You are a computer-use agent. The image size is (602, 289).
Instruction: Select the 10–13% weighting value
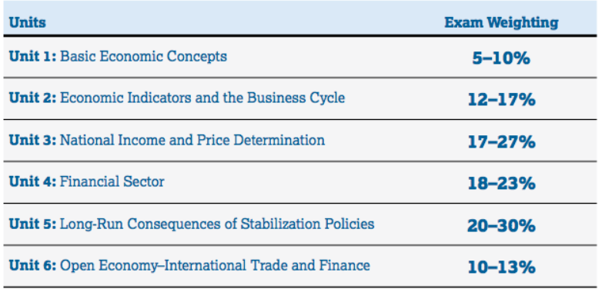pyautogui.click(x=501, y=267)
